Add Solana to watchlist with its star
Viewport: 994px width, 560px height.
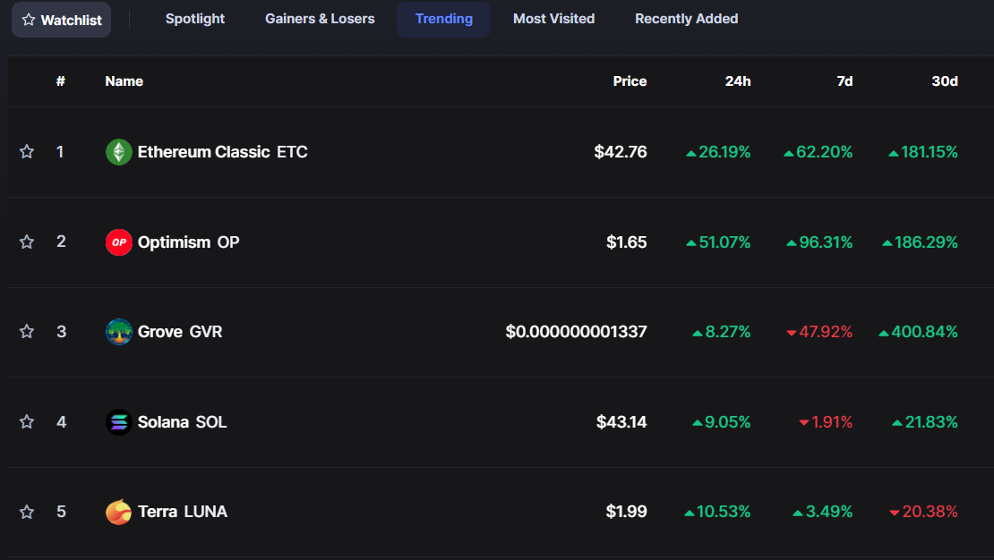coord(27,422)
